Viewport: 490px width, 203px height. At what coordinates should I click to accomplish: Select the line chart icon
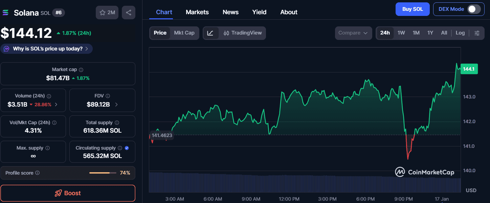click(x=210, y=33)
